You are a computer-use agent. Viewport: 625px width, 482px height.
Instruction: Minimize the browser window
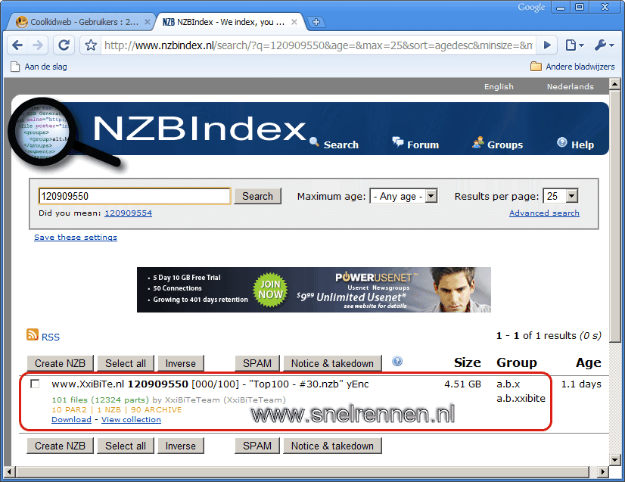pyautogui.click(x=561, y=7)
